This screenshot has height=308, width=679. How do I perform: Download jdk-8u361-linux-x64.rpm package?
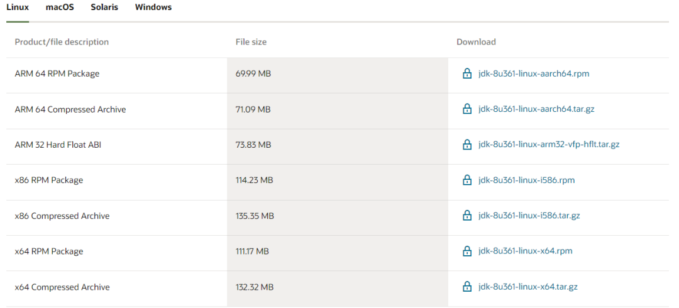525,251
